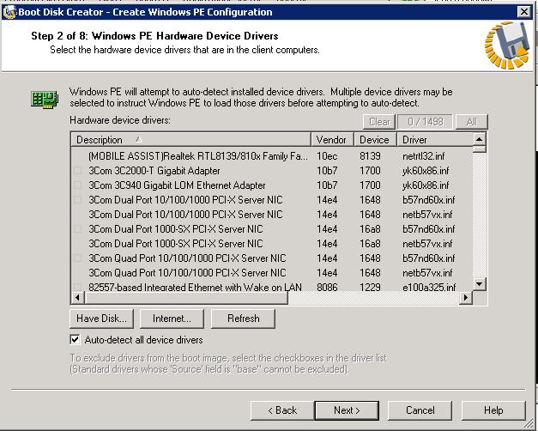The width and height of the screenshot is (538, 431).
Task: Select 3Com Quad Port row with b57nd60x.inf
Action: pos(272,258)
